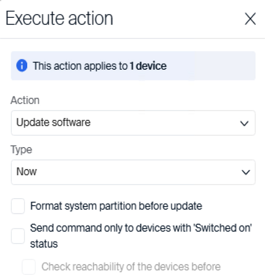Click the 'This action applies to' banner text

[x=80, y=66]
